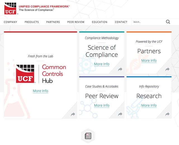Click the Research card heading
Viewport: 179px width, 145px height.
pyautogui.click(x=149, y=96)
